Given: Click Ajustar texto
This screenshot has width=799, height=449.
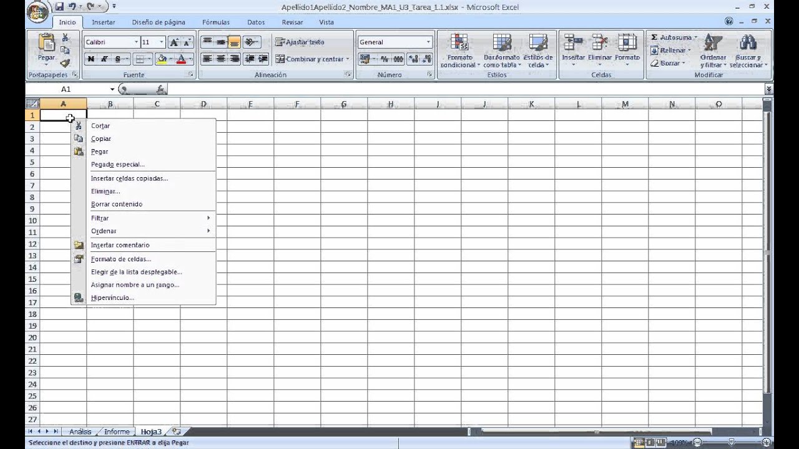Looking at the screenshot, I should [300, 42].
